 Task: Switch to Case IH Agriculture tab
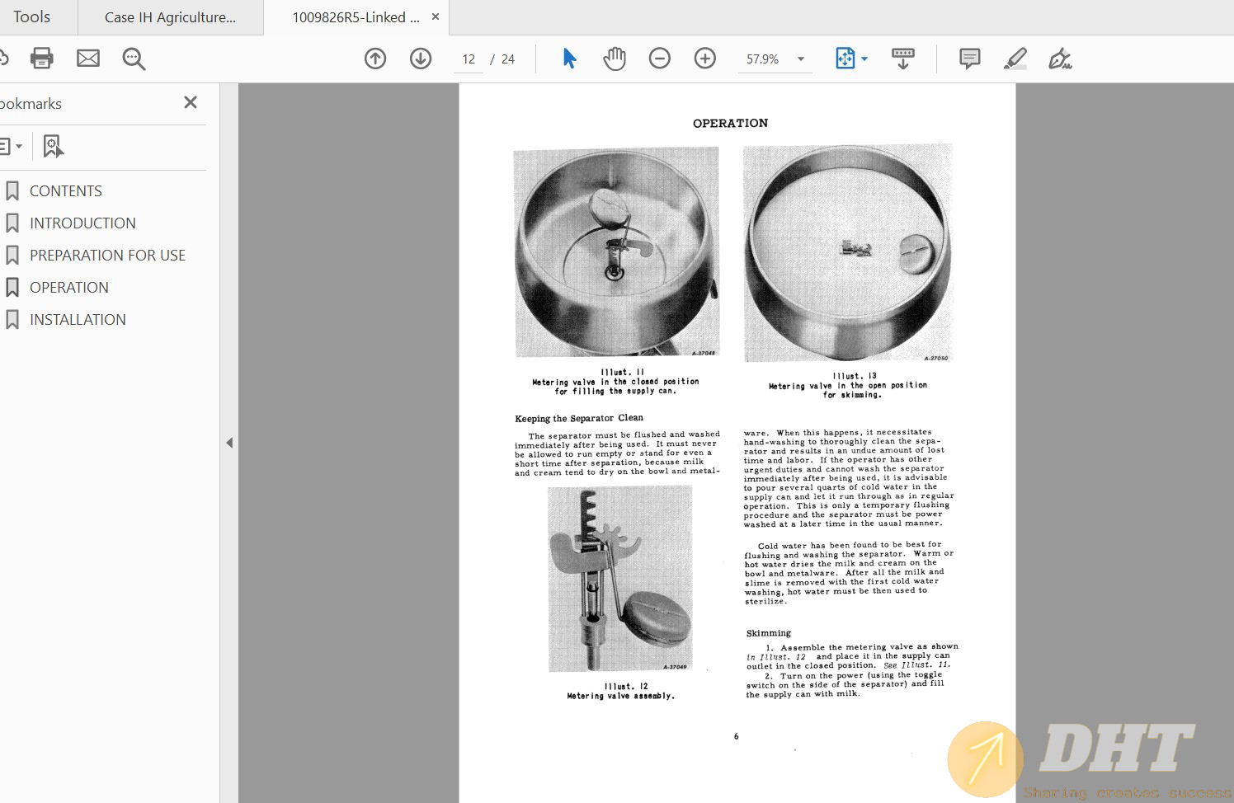pos(171,17)
